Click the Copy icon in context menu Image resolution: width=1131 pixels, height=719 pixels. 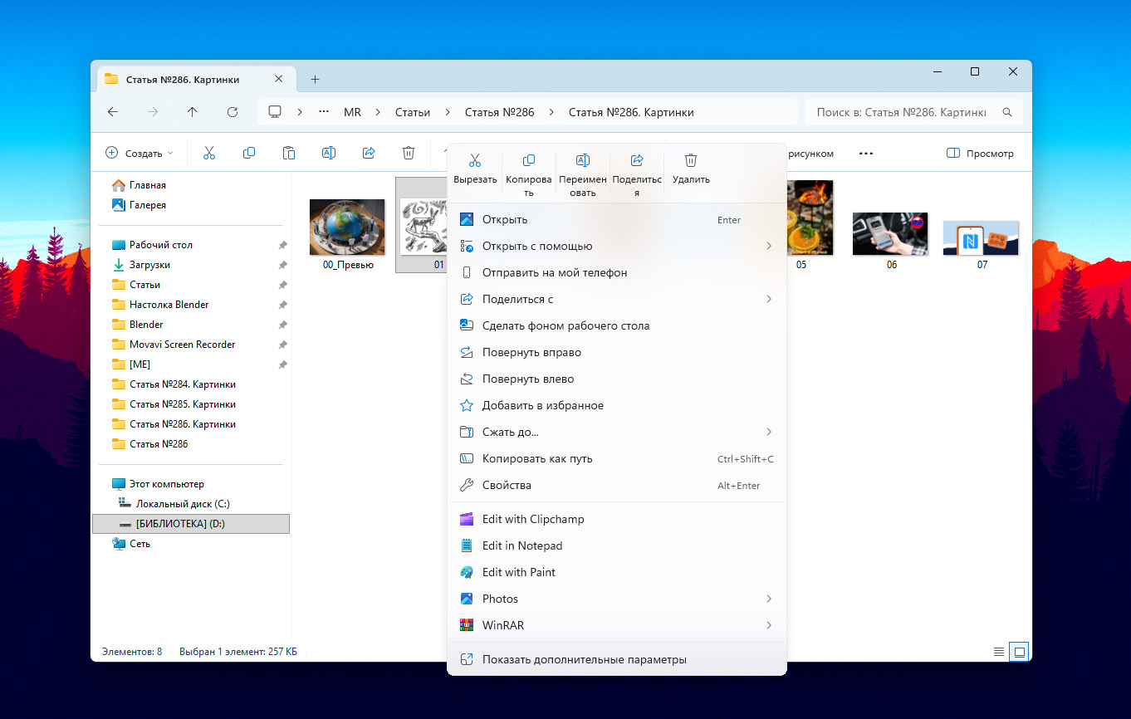click(x=529, y=161)
